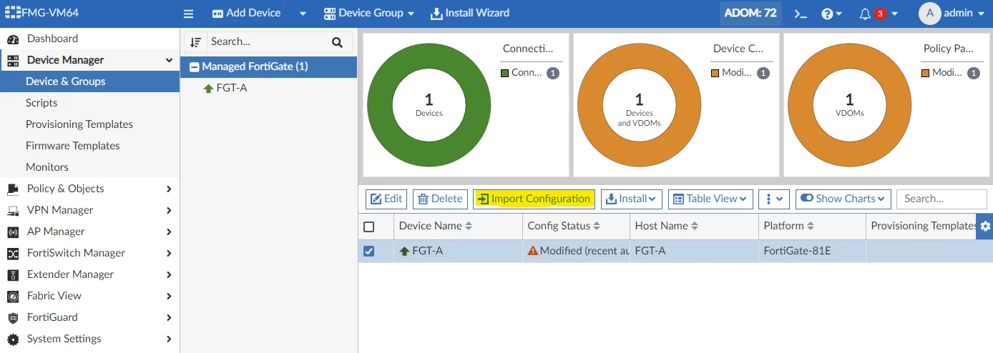The image size is (993, 353).
Task: Collapse the Managed FortiGate tree node
Action: pyautogui.click(x=194, y=67)
